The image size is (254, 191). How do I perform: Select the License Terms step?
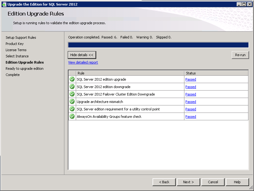[x=16, y=50]
